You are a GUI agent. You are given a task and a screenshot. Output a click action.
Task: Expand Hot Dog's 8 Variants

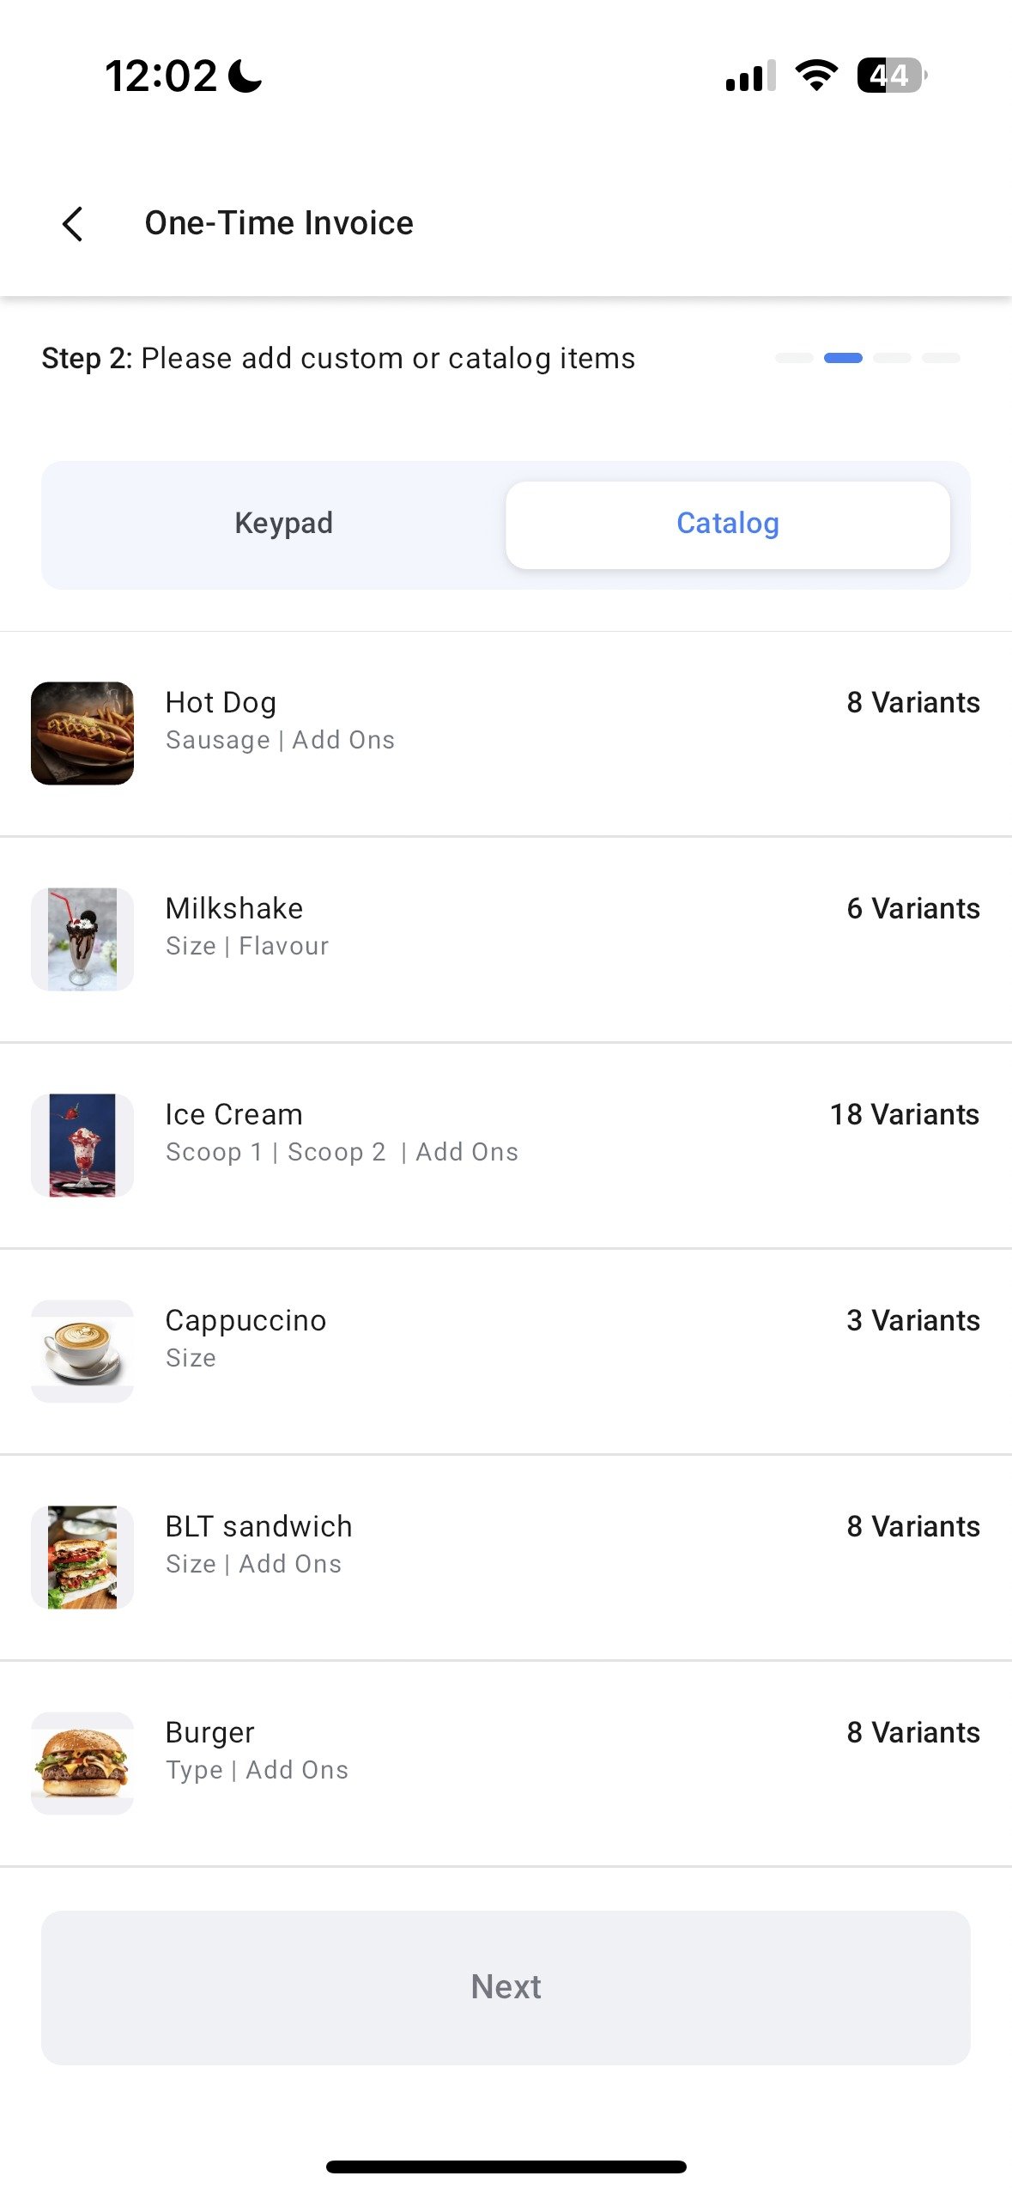(x=912, y=702)
